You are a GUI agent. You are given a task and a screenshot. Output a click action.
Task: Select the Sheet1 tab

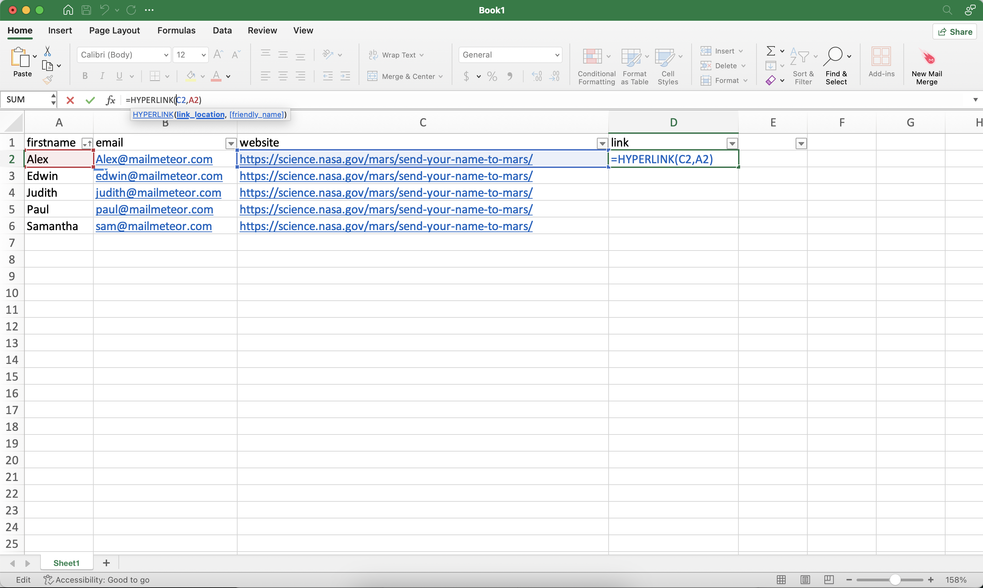click(x=66, y=563)
